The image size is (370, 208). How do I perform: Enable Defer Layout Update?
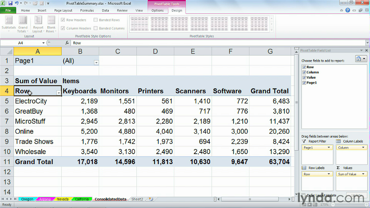click(304, 195)
